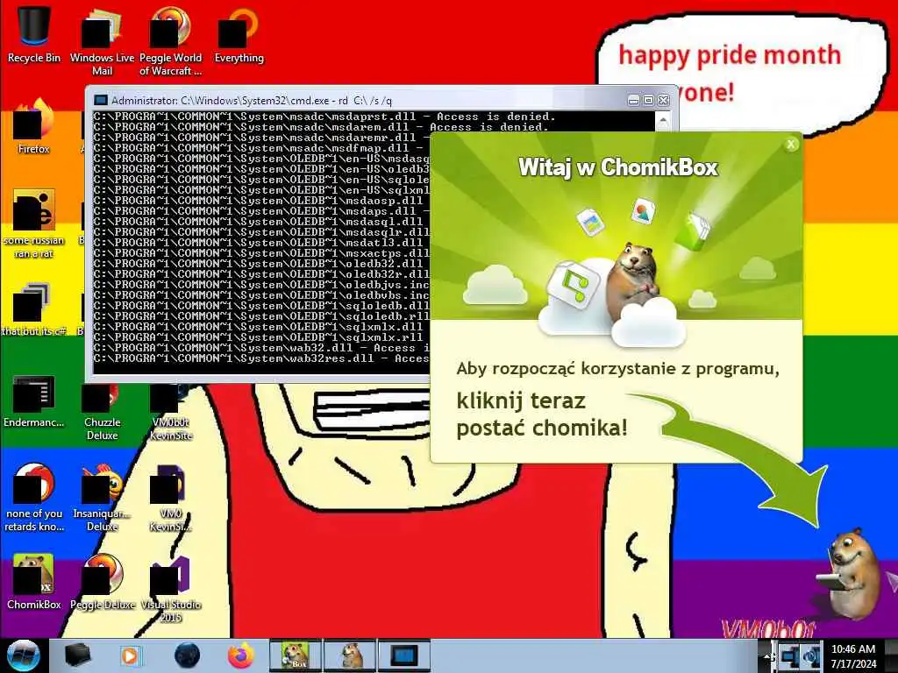The image size is (898, 673).
Task: Select the VM0 KevinSi... desktop icon
Action: tap(170, 498)
